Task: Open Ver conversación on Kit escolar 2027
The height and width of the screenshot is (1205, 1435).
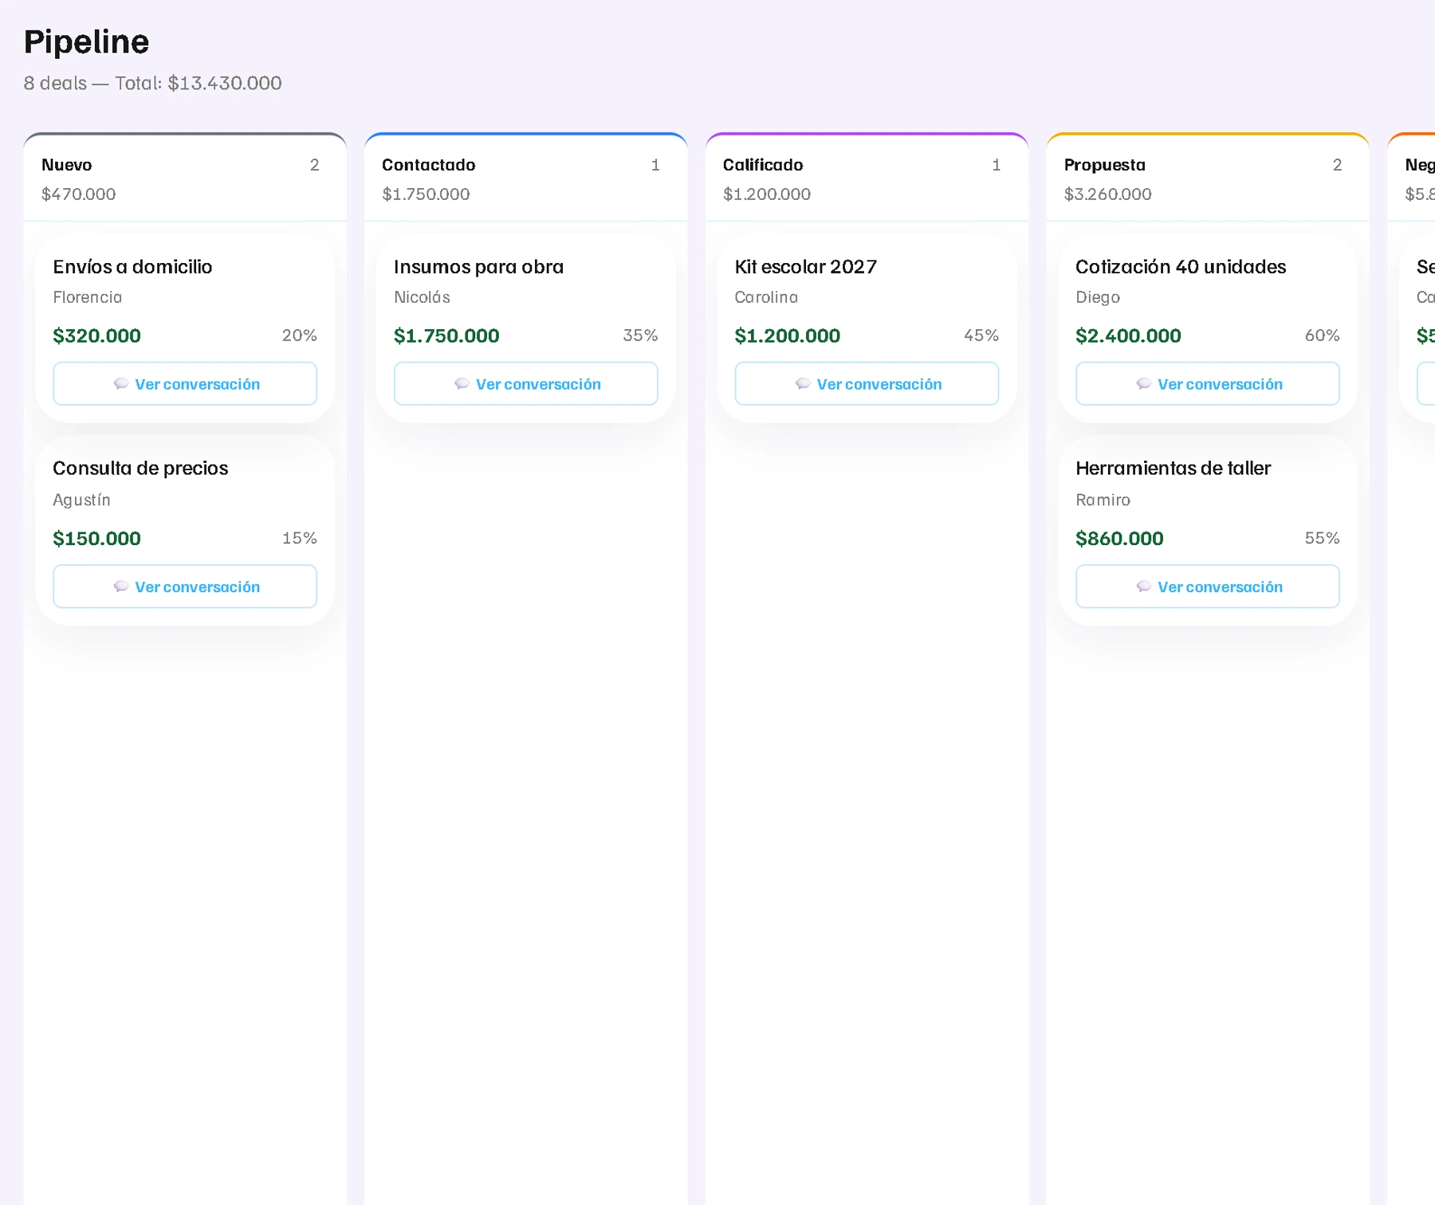Action: [867, 383]
